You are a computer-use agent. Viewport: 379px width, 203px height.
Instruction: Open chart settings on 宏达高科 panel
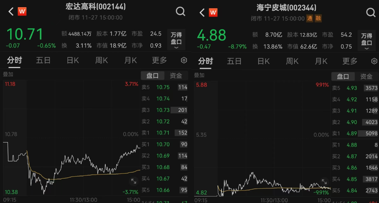point(184,60)
